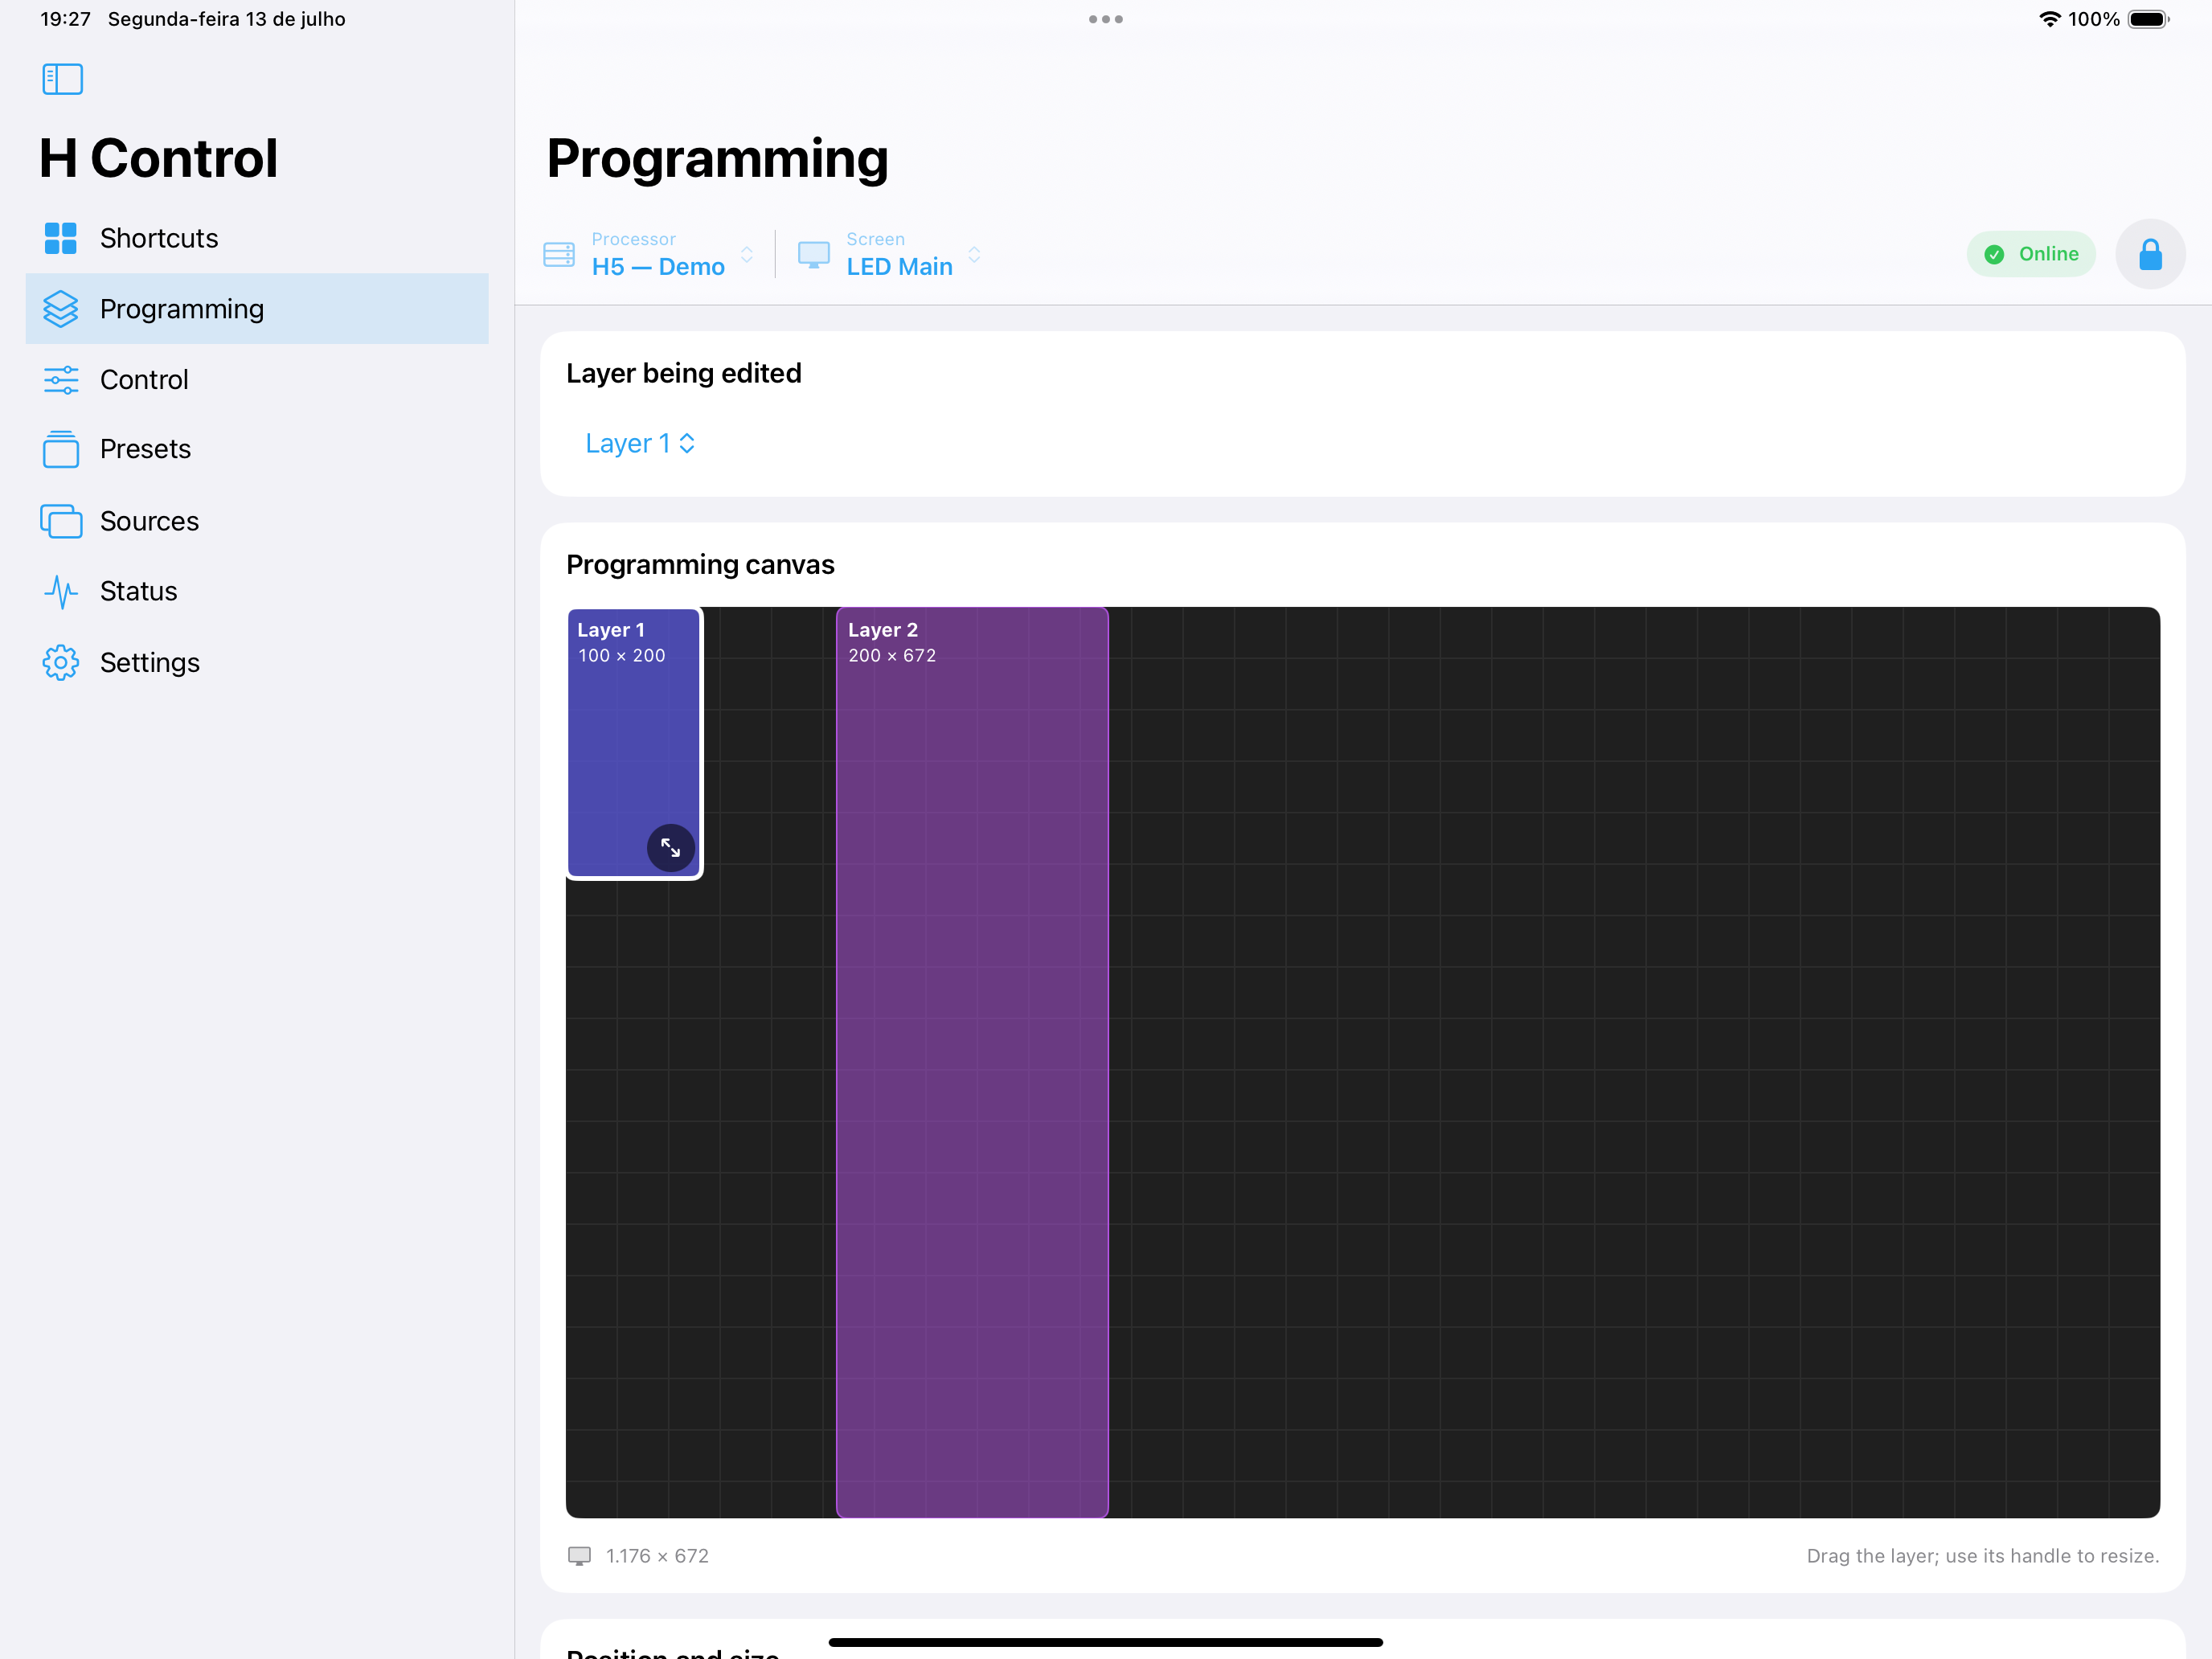This screenshot has height=1659, width=2212.
Task: Click the Layer 2 name label
Action: 883,630
